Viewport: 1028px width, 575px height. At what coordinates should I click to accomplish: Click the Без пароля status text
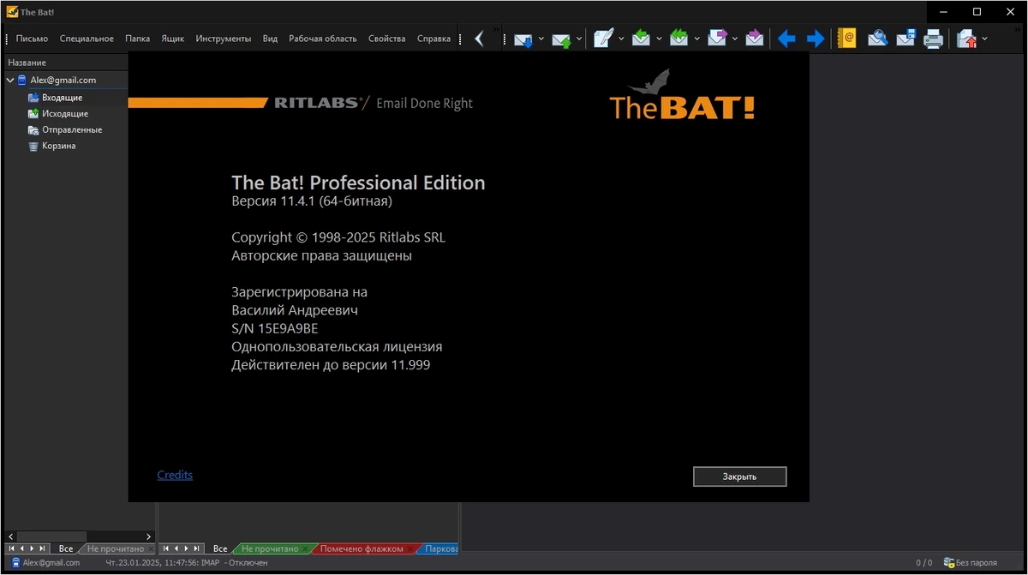(x=977, y=563)
